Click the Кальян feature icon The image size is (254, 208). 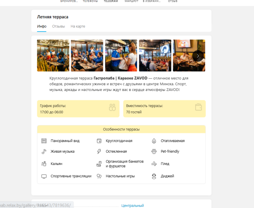click(44, 164)
